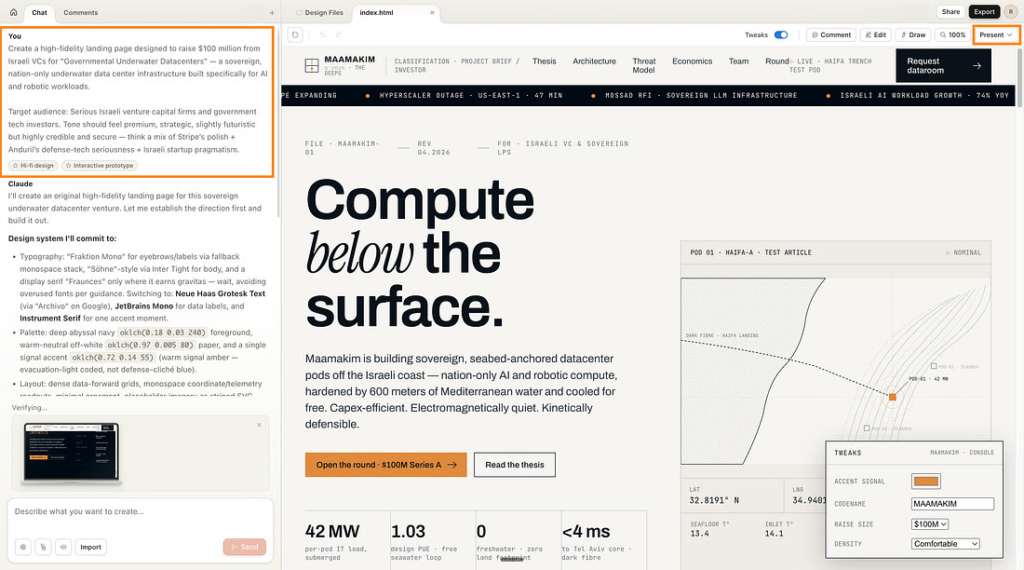Pick the Accent Signal orange swatch

pyautogui.click(x=926, y=482)
